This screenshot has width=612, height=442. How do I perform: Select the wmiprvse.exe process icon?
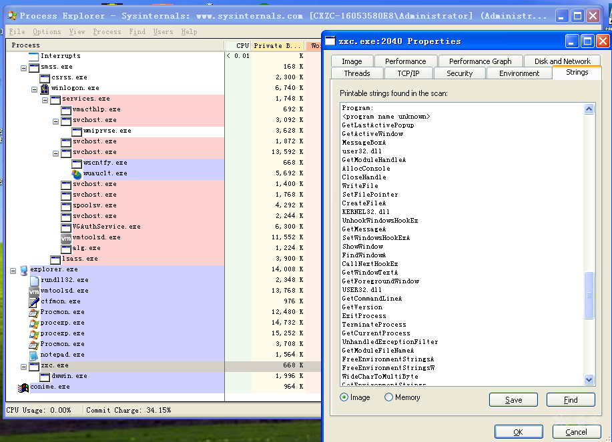pos(77,131)
